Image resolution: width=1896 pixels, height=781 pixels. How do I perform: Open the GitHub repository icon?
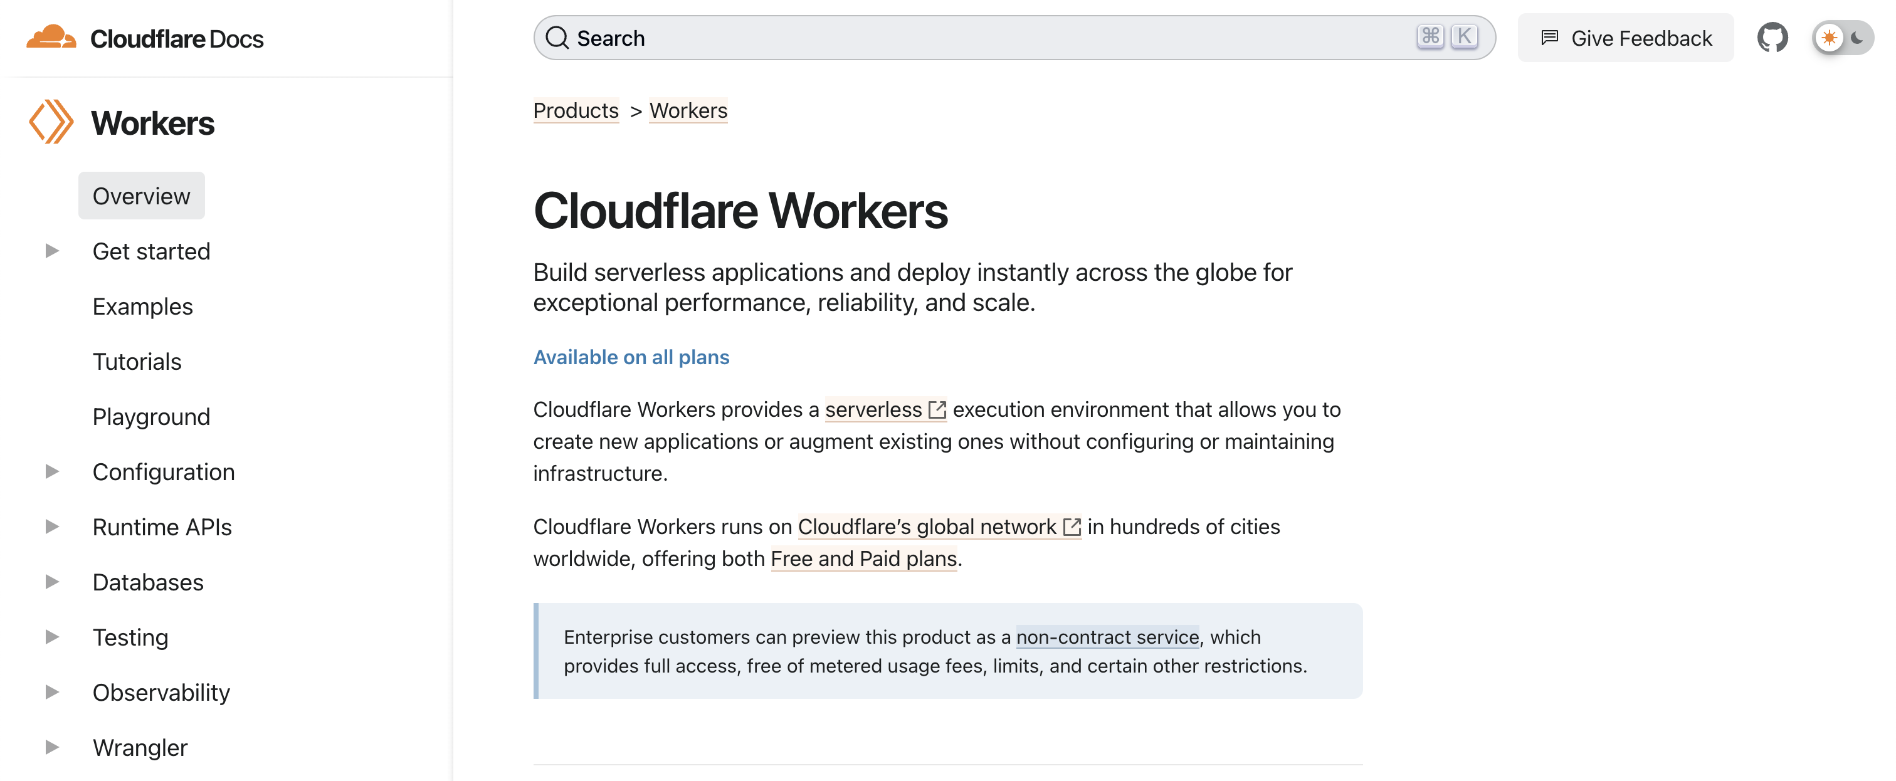click(x=1772, y=38)
